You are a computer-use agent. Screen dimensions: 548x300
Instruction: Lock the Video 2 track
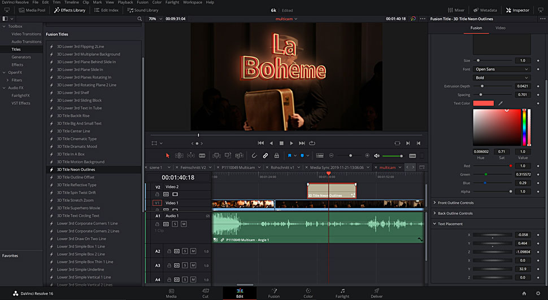tap(157, 195)
